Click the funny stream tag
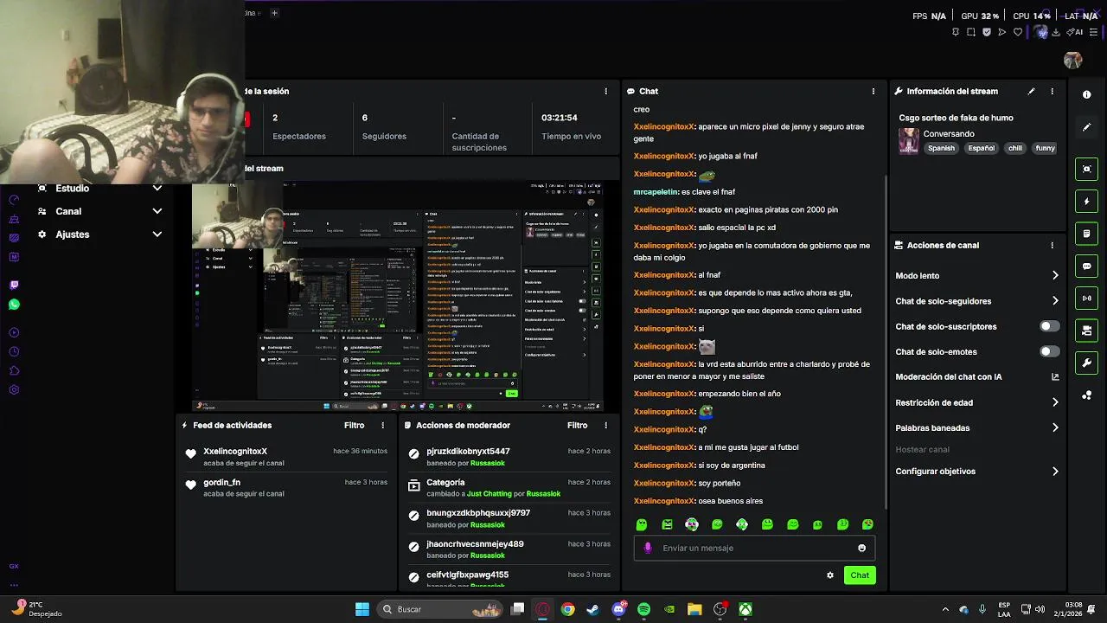This screenshot has width=1107, height=623. 1046,148
